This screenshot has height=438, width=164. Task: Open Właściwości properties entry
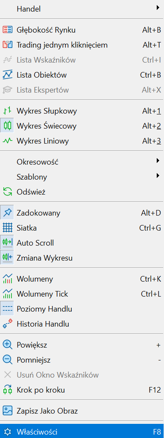pos(82,432)
